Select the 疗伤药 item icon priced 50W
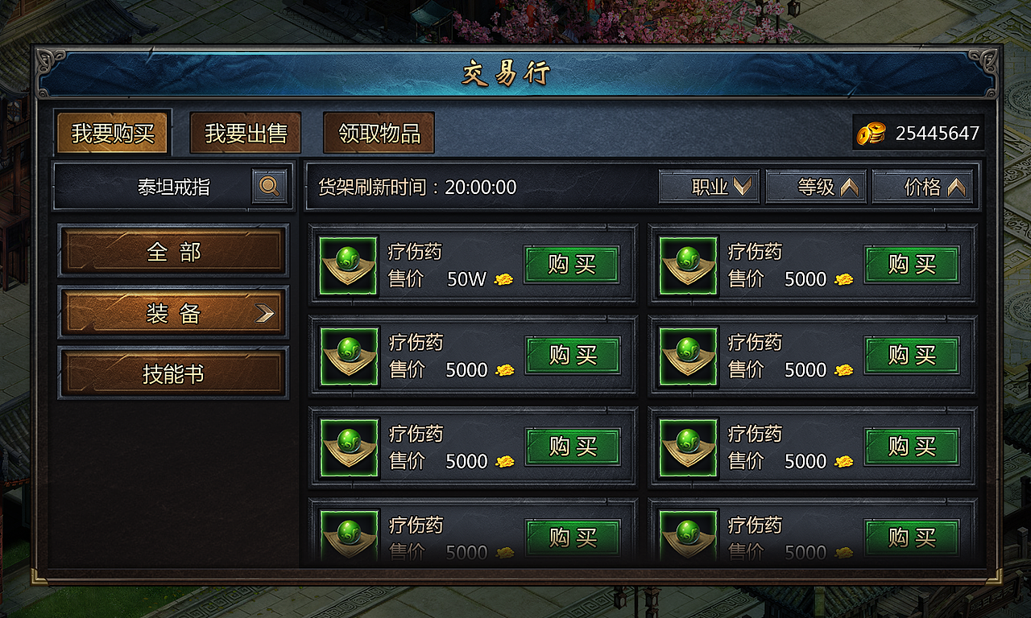1031x618 pixels. tap(349, 266)
